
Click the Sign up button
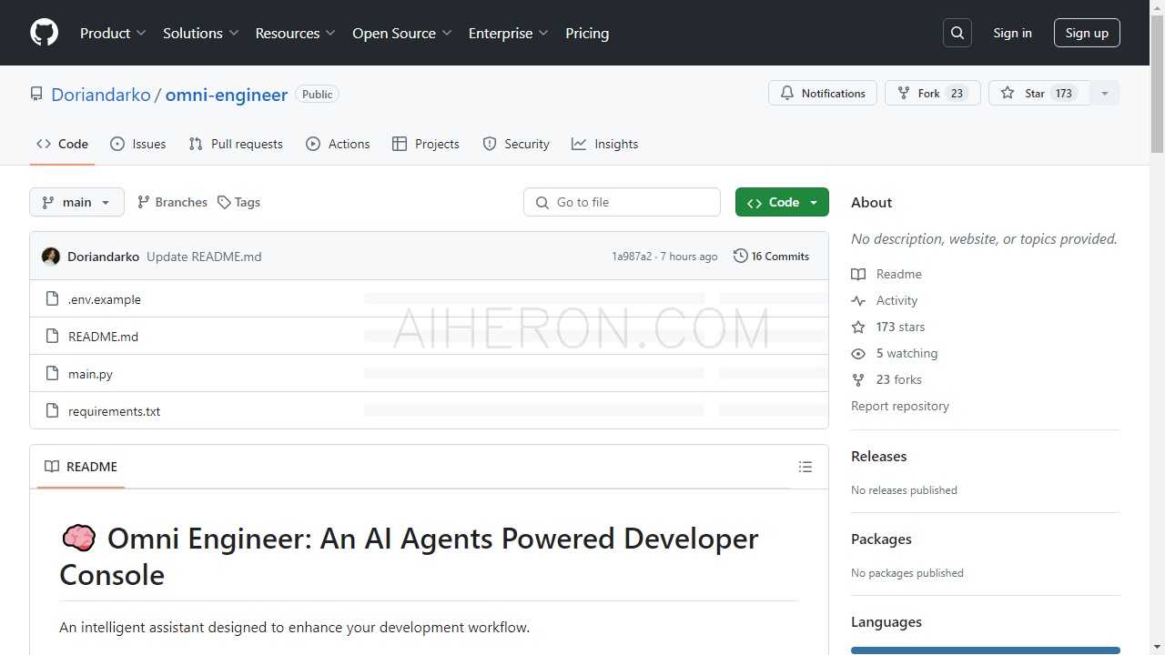1087,33
